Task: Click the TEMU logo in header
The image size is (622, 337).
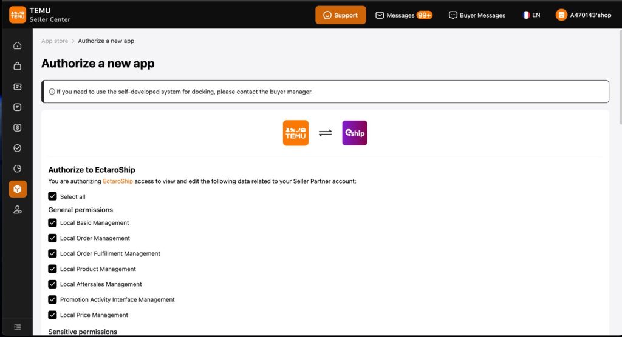Action: [18, 15]
